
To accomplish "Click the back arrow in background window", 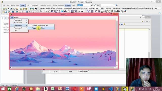I will click(x=143, y=21).
